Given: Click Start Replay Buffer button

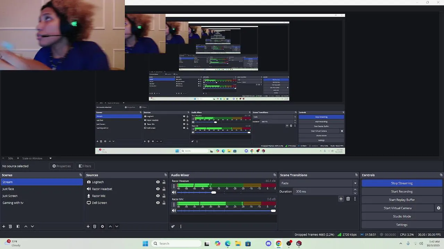Looking at the screenshot, I should point(402,200).
